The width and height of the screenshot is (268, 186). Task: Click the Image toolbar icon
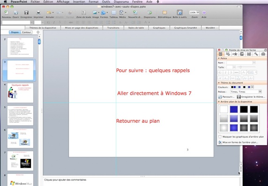coord(95,13)
